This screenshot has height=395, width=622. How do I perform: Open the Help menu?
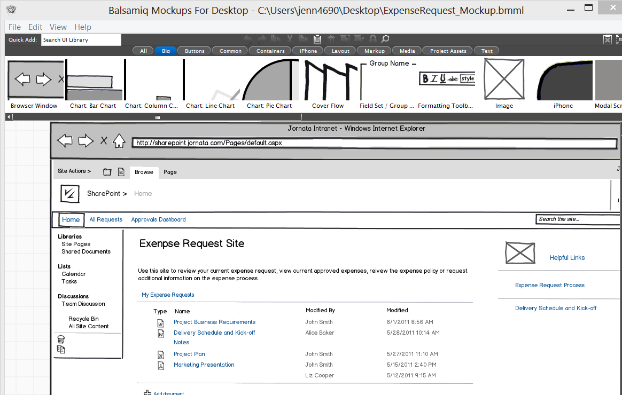(x=82, y=27)
